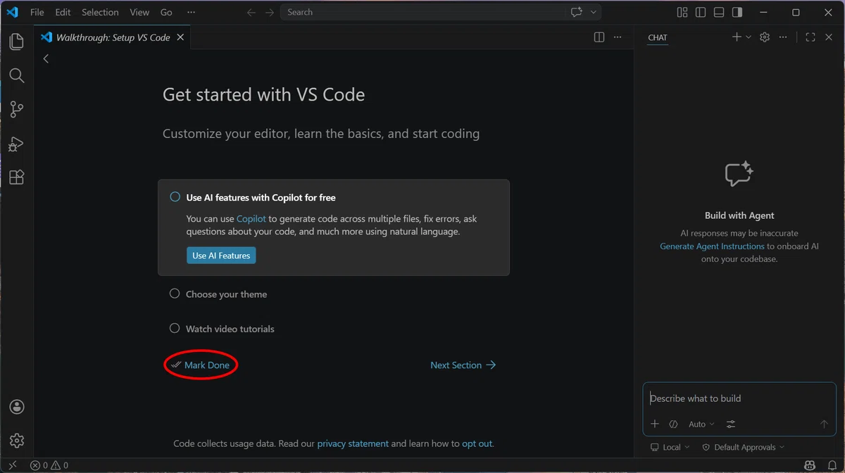Mark the Use AI features step circle

pyautogui.click(x=175, y=197)
